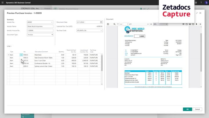The width and height of the screenshot is (209, 118).
Task: Open the Tax Area Code dropdown
Action: pyautogui.click(x=101, y=31)
